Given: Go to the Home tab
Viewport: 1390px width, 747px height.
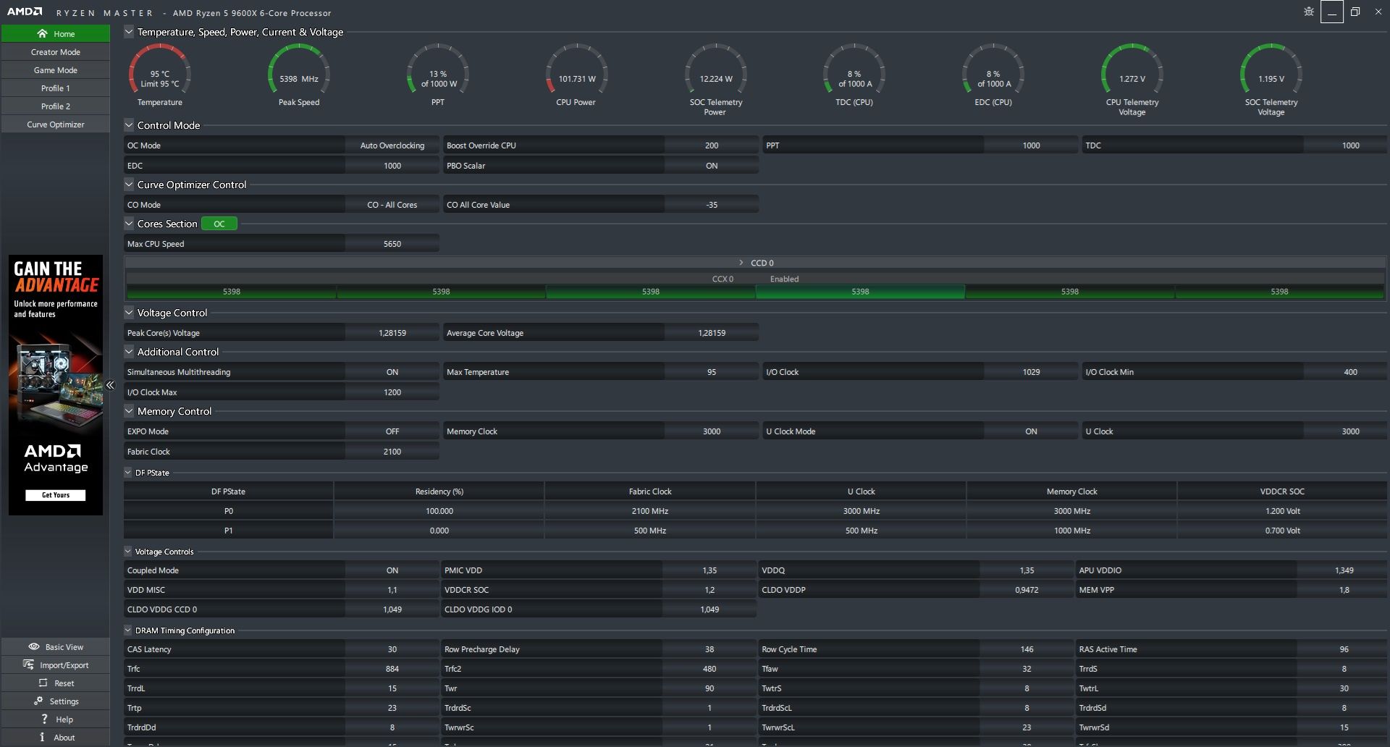Looking at the screenshot, I should (56, 33).
